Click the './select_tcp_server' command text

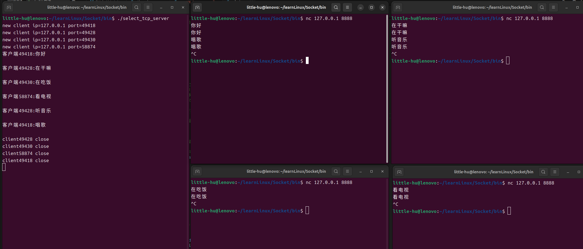143,18
